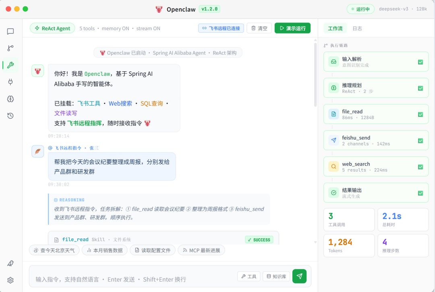Click the 结果输出 check circle icon
This screenshot has width=435, height=292.
point(333,193)
